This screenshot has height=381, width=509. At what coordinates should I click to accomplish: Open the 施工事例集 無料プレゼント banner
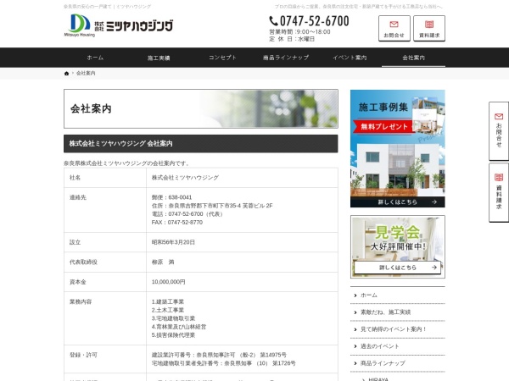[398, 148]
